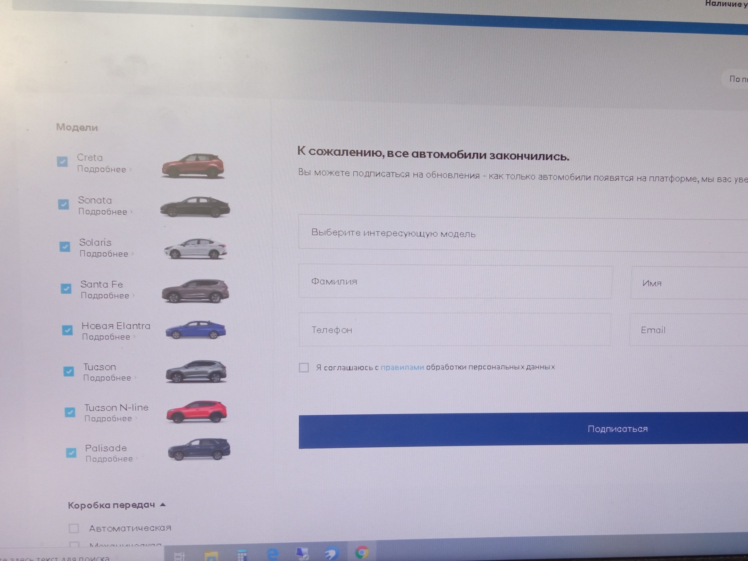The height and width of the screenshot is (561, 748).
Task: Show Подробнее details for Palisade
Action: [109, 459]
